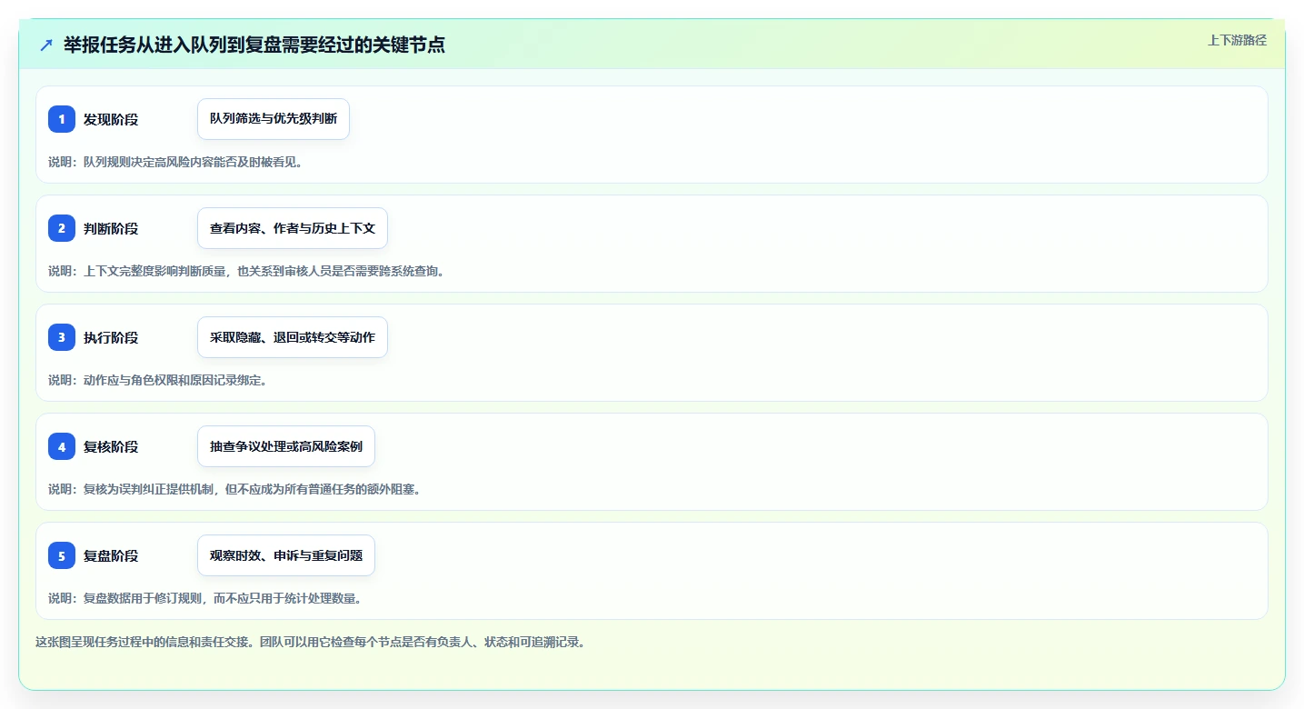Image resolution: width=1304 pixels, height=709 pixels.
Task: Click the step 2 number badge
Action: point(62,228)
